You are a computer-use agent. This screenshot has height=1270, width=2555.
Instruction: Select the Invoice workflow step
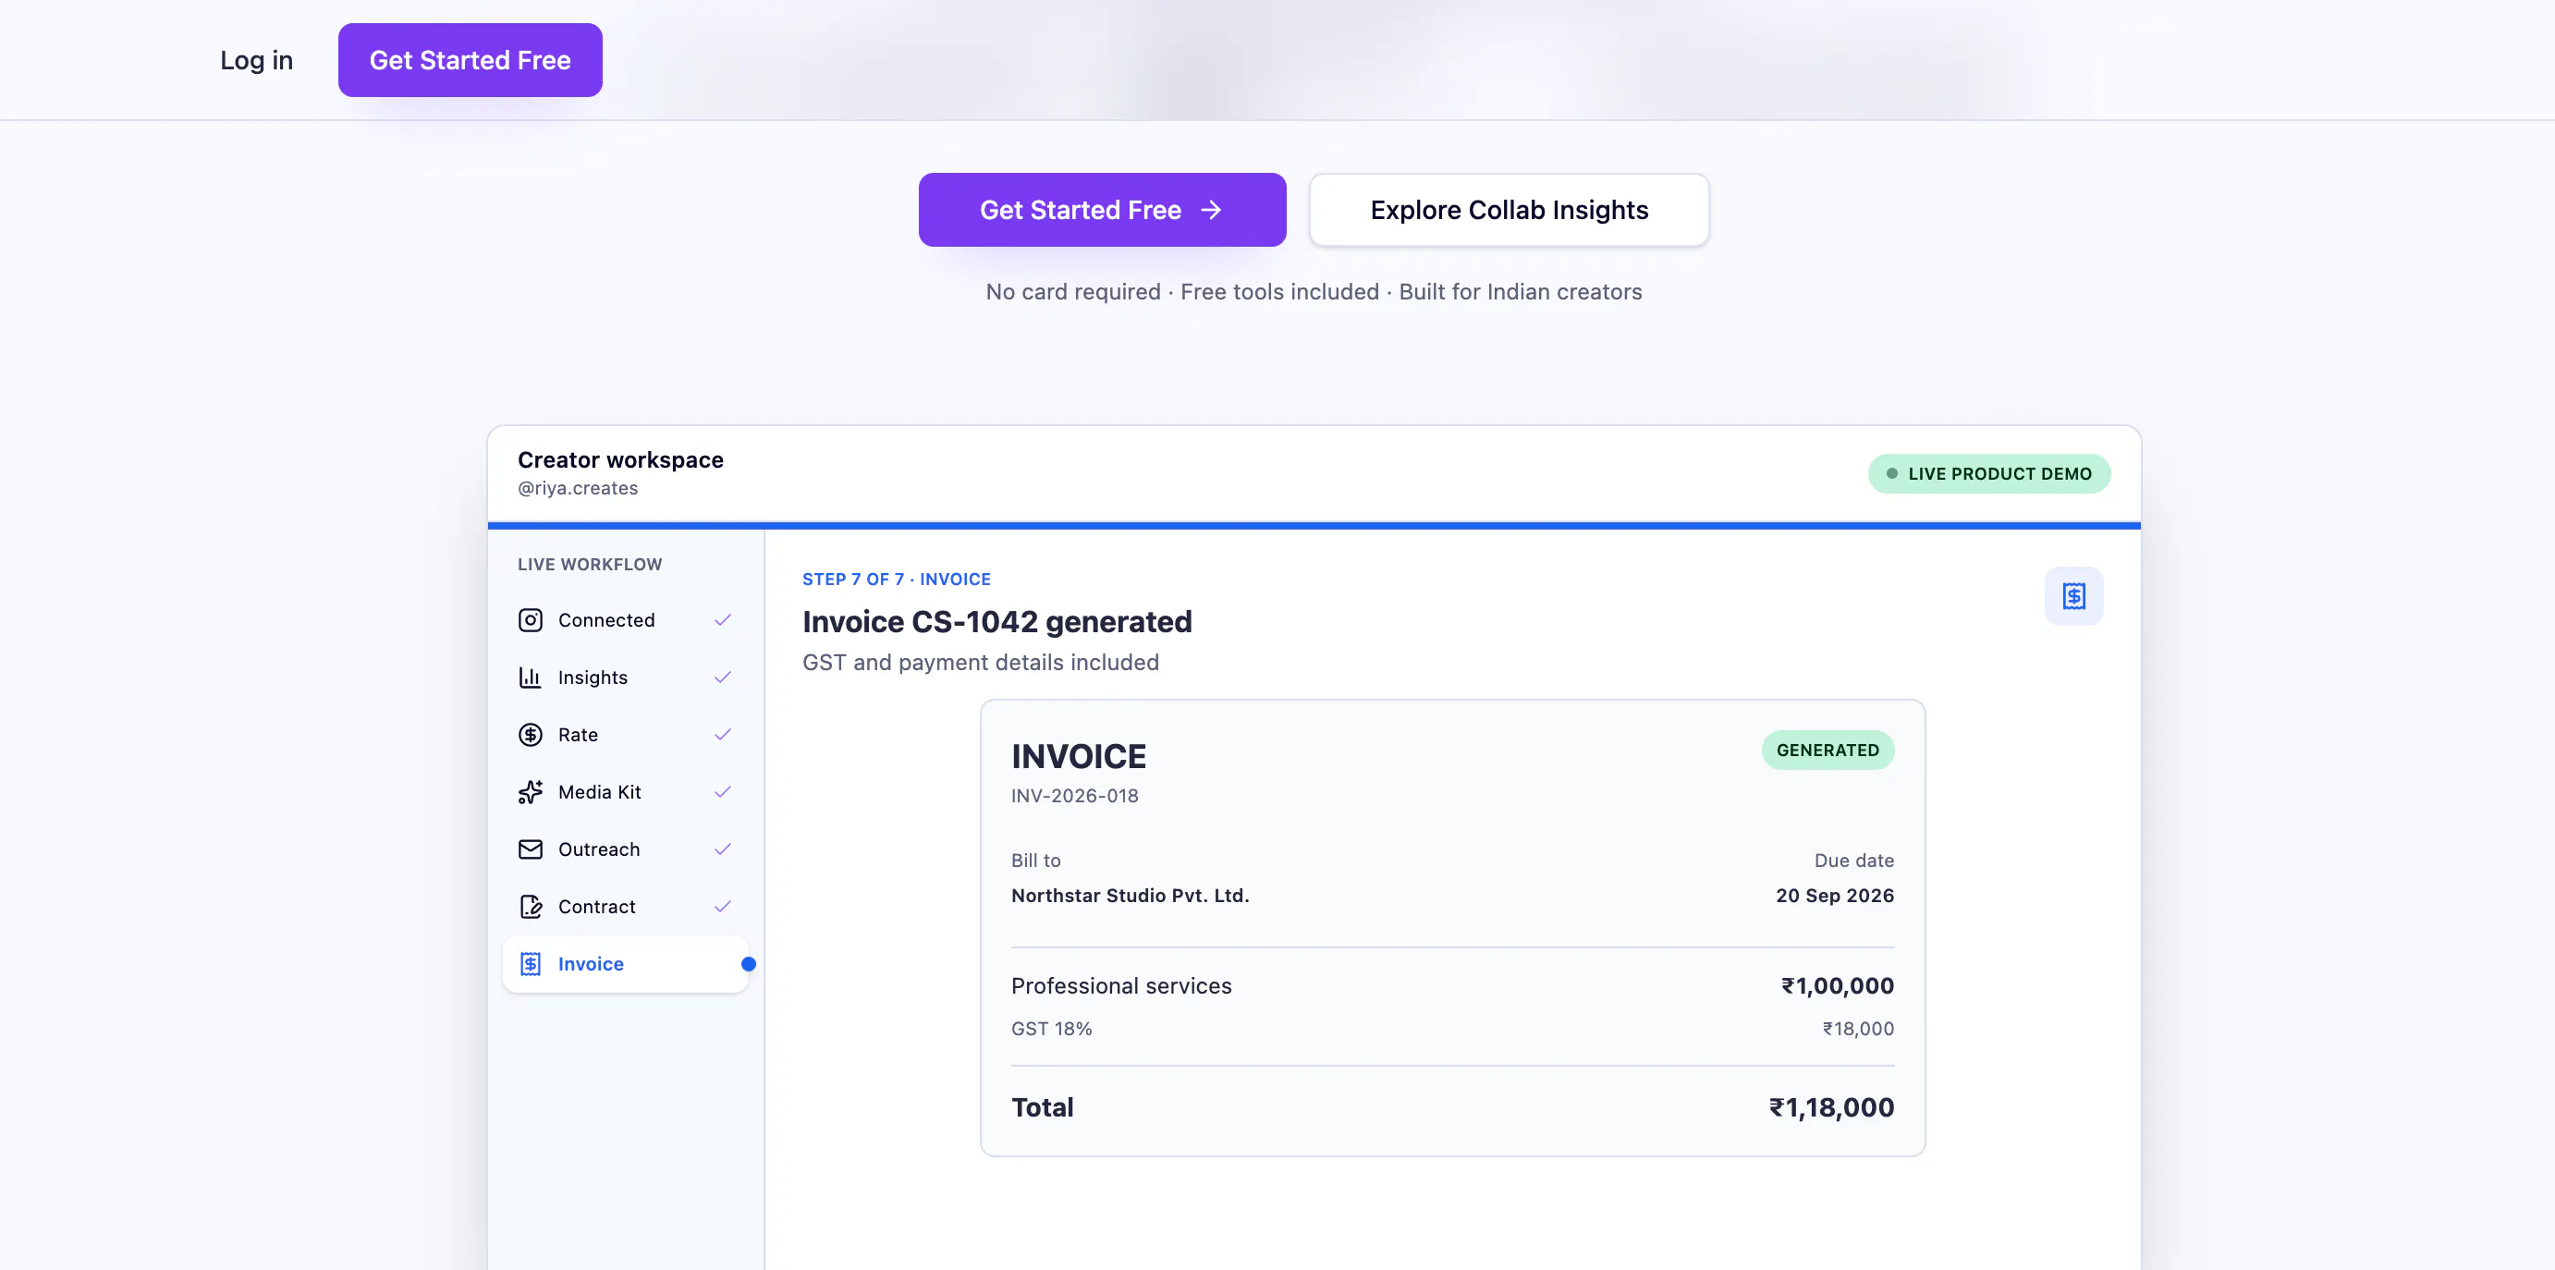(626, 964)
